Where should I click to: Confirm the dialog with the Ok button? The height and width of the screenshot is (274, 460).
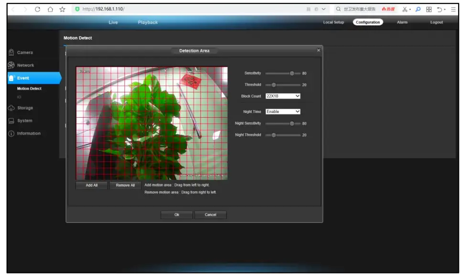(x=177, y=215)
